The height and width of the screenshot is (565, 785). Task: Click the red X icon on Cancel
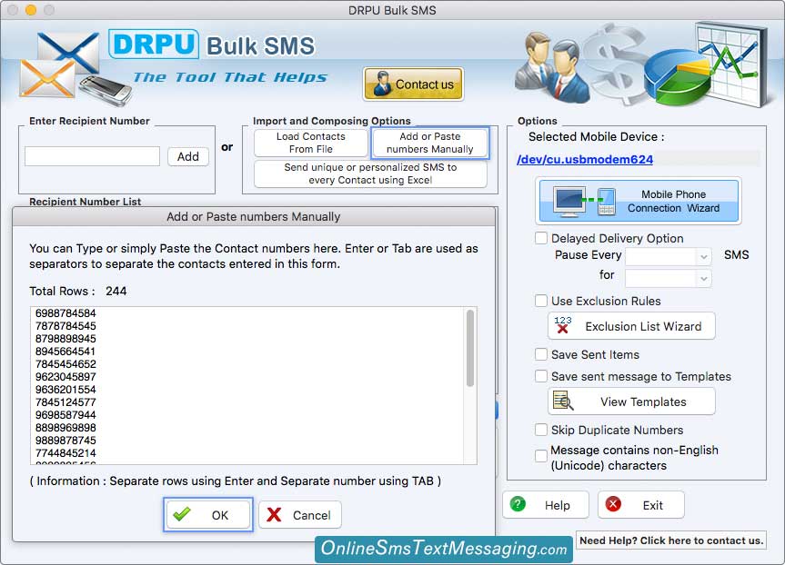coord(274,514)
